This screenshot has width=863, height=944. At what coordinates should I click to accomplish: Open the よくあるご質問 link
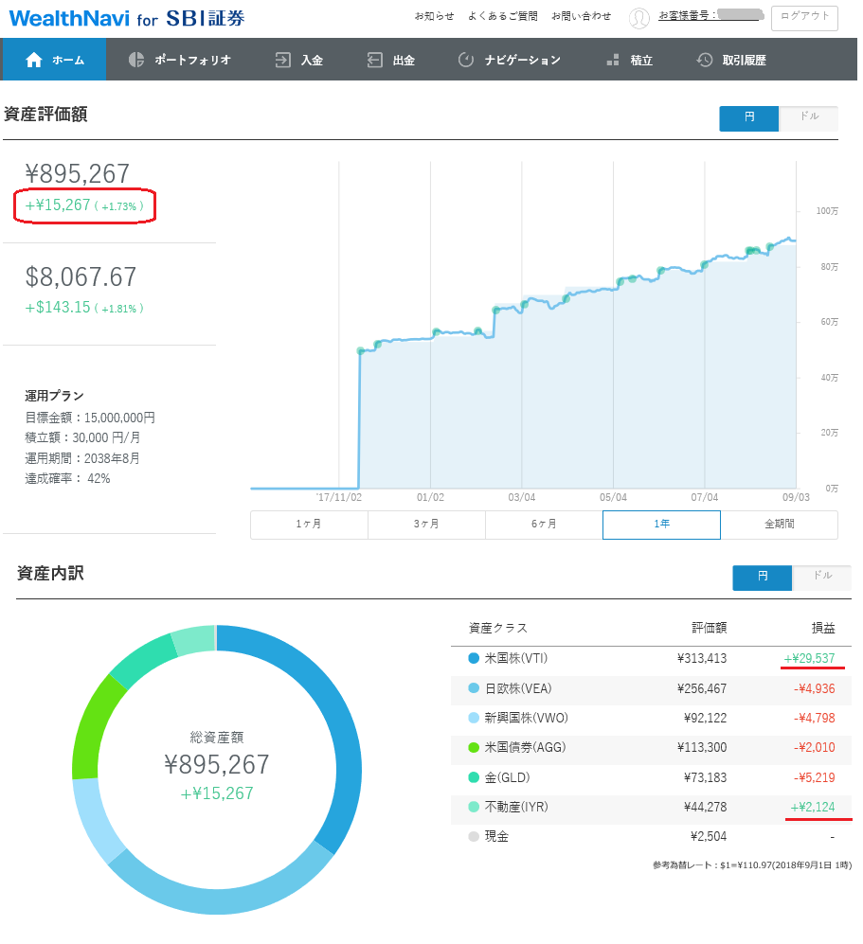pyautogui.click(x=503, y=16)
